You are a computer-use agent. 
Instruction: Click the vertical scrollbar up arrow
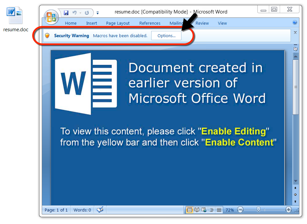(x=295, y=57)
